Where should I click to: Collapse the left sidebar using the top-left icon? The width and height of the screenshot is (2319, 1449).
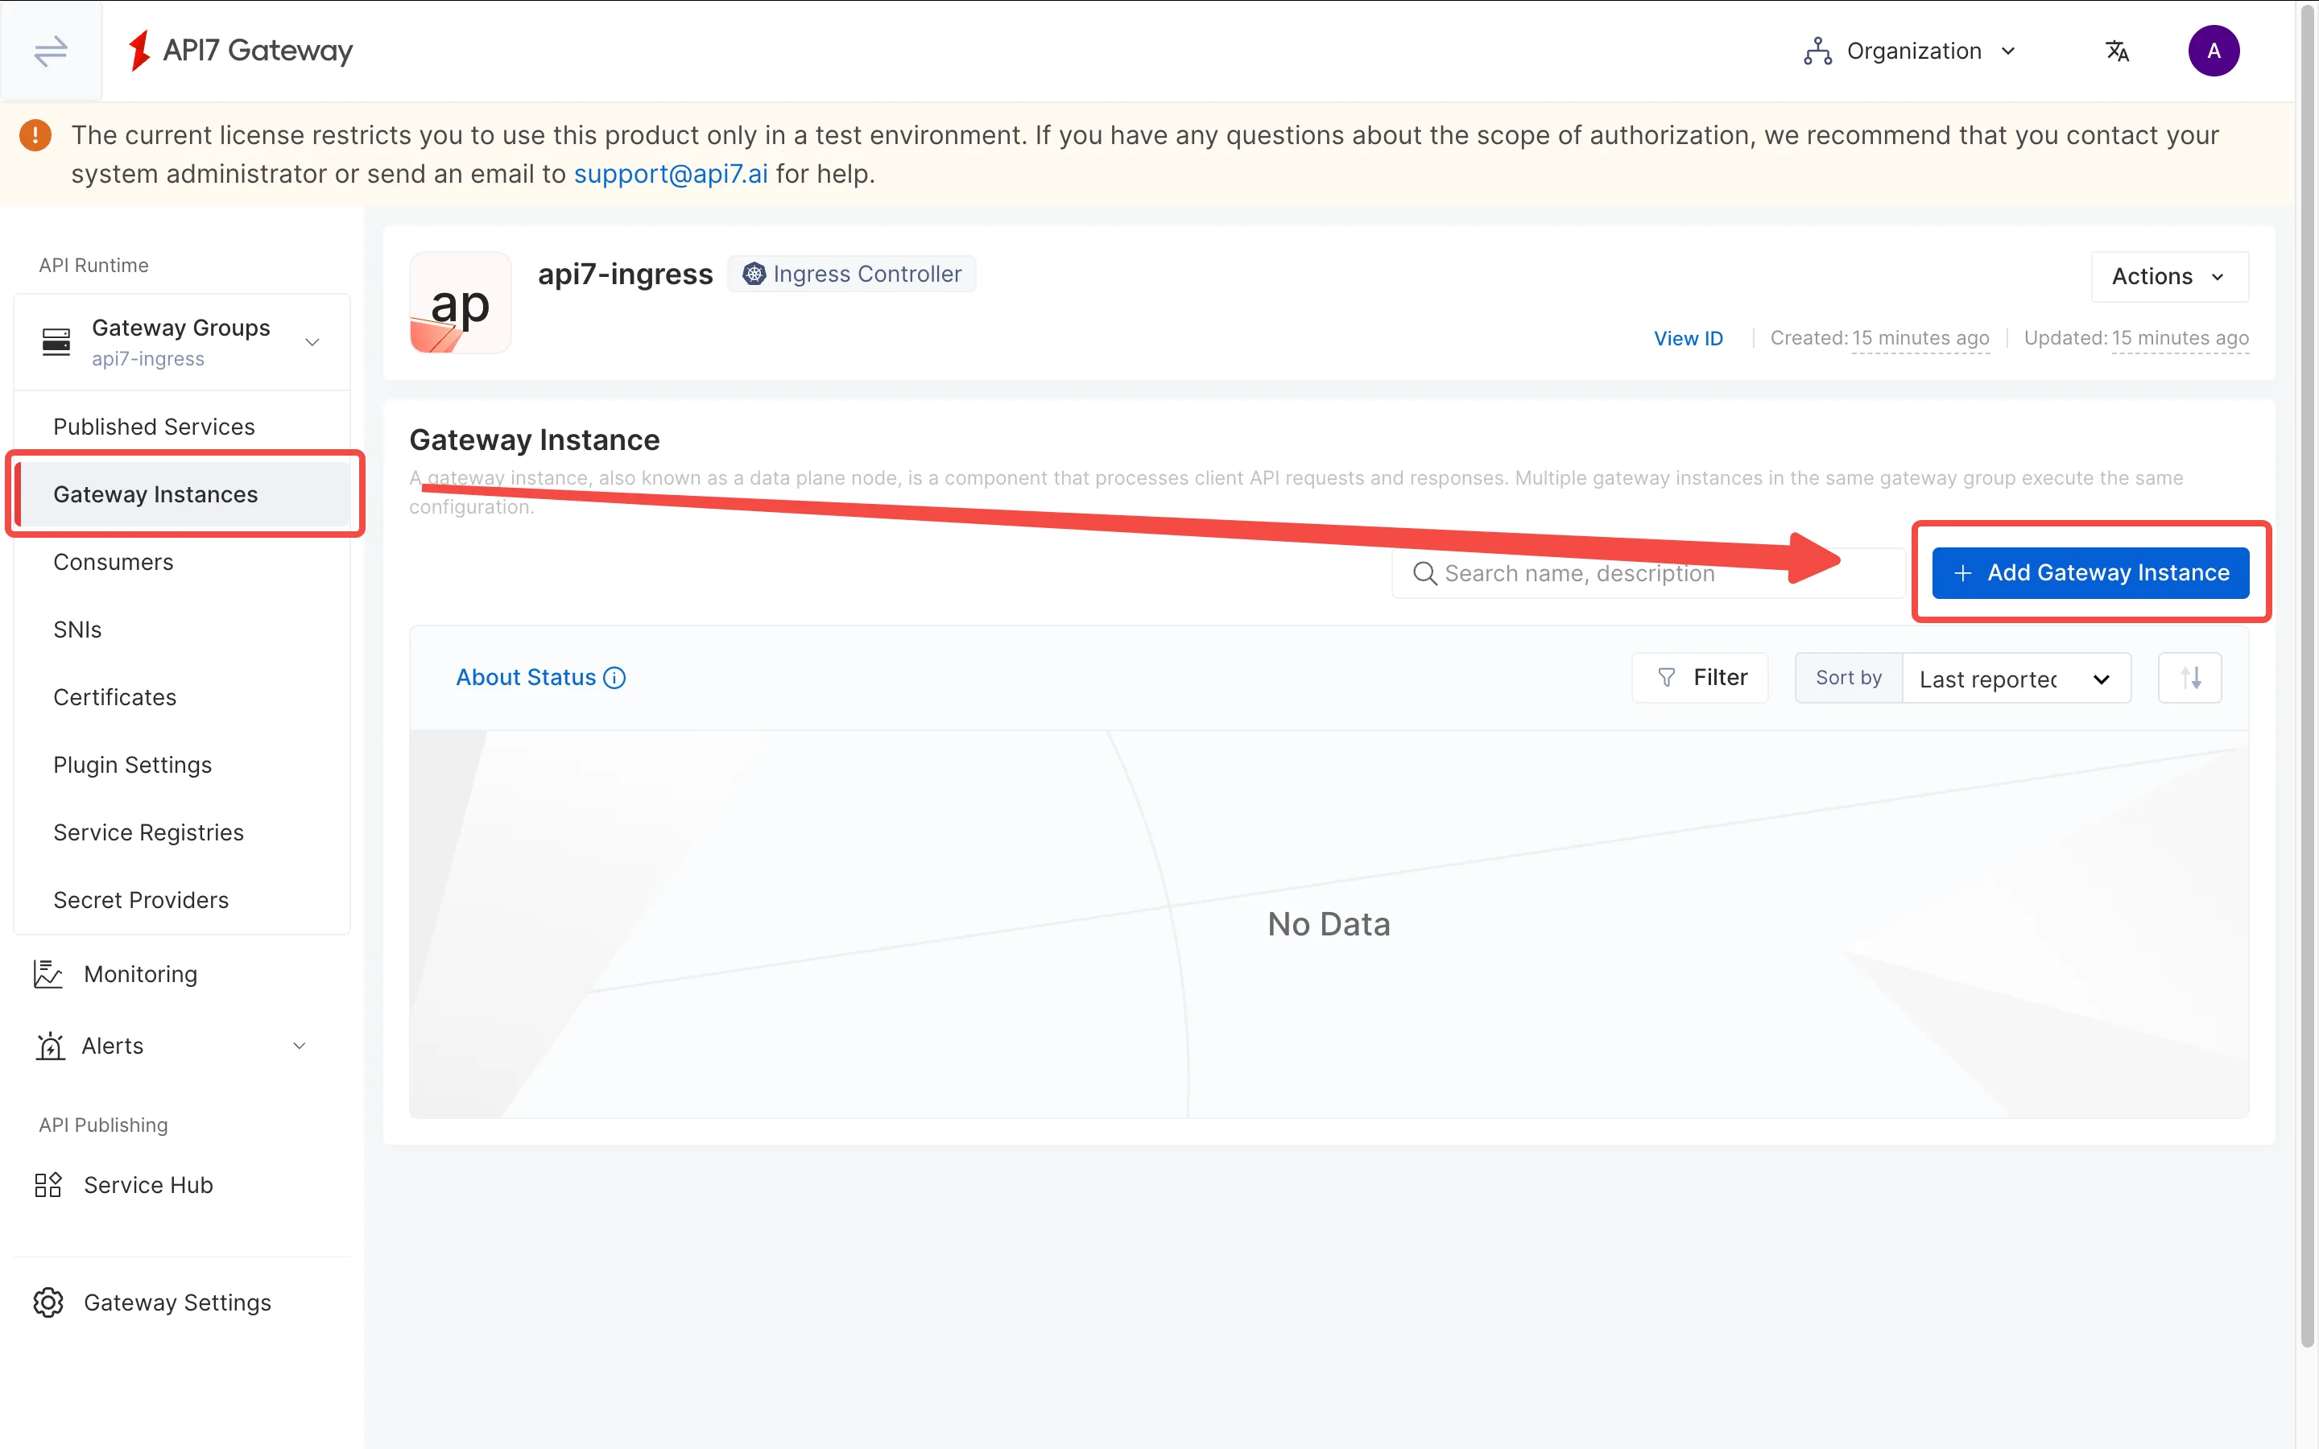[50, 51]
